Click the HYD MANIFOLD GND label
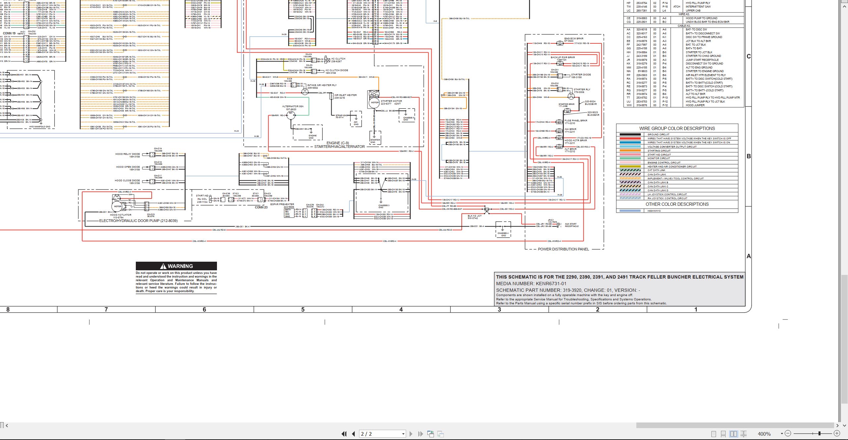This screenshot has width=848, height=440. pos(40,127)
